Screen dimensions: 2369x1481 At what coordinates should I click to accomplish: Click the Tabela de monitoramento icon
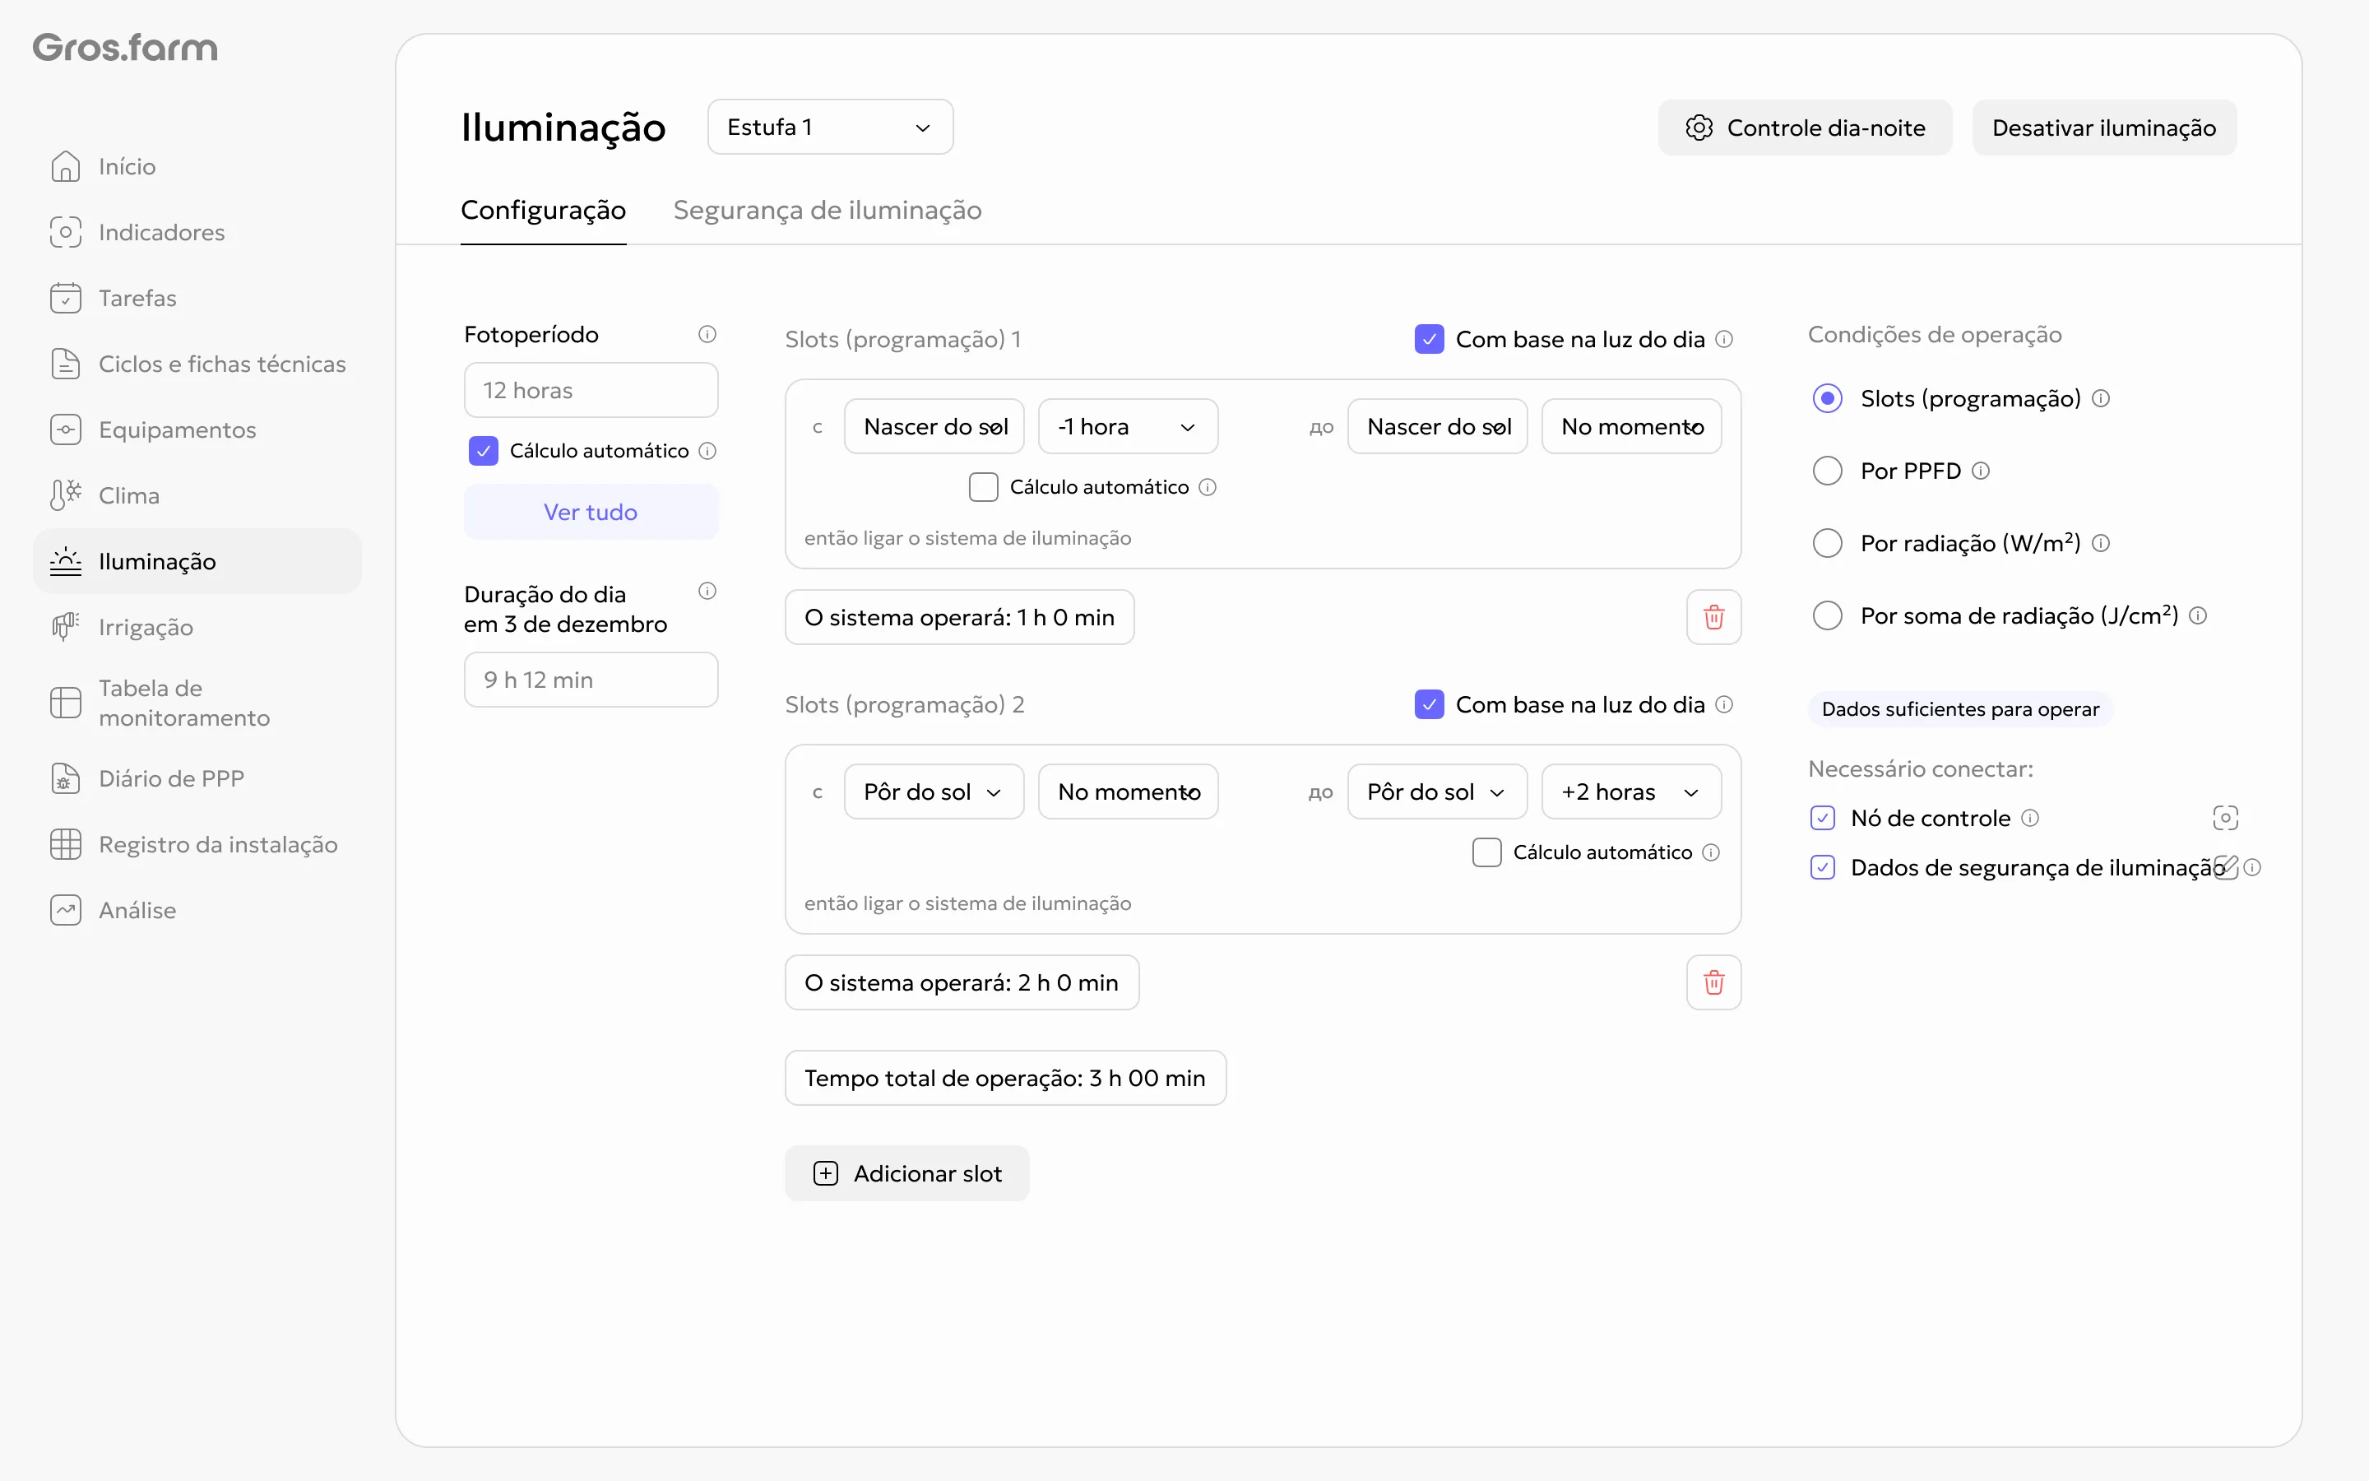coord(66,703)
